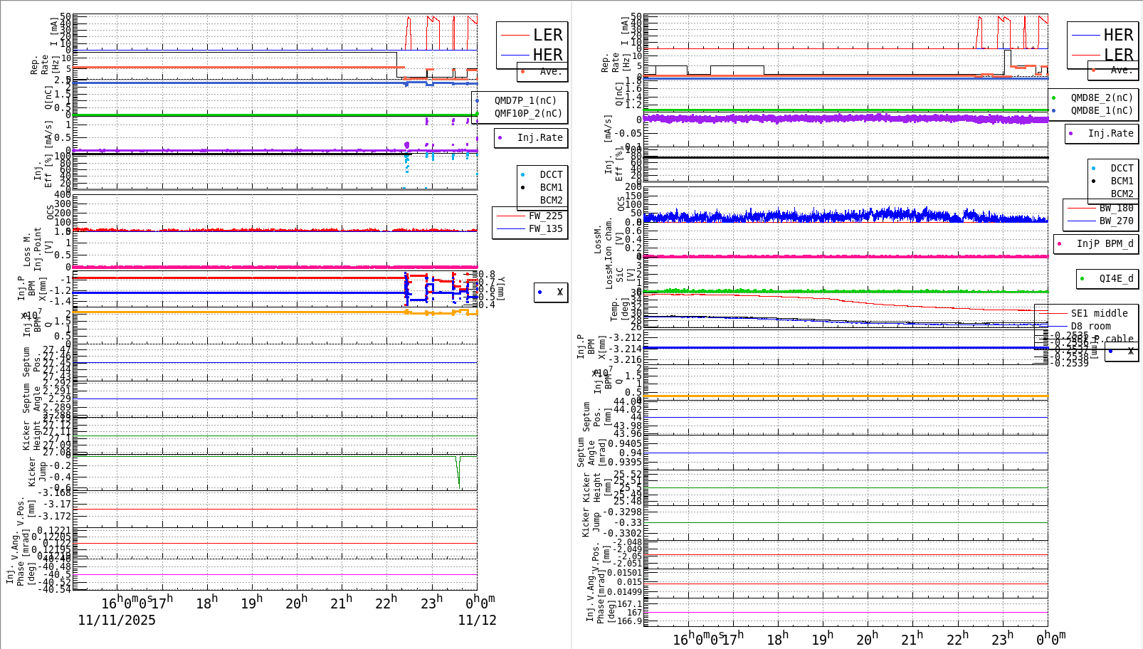The width and height of the screenshot is (1143, 649).
Task: Click the 11/11/2025 date label
Action: tap(117, 621)
